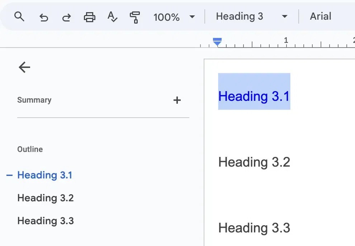Select the active Heading 3.1 outline entry
This screenshot has height=246, width=355.
click(x=45, y=175)
